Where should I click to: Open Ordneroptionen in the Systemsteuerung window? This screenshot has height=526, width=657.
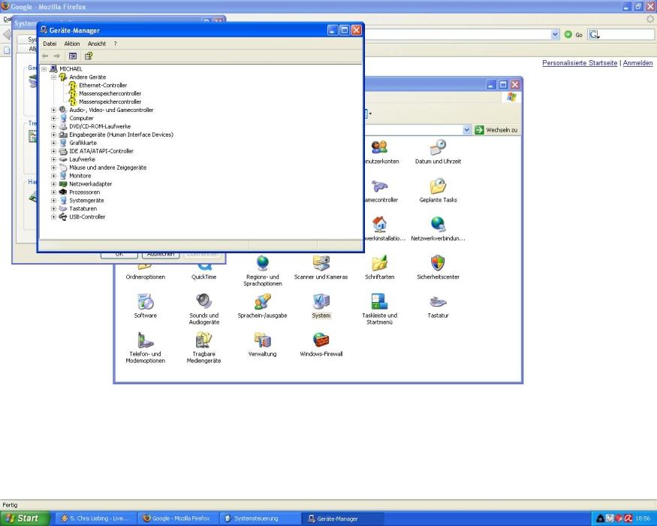pos(146,272)
